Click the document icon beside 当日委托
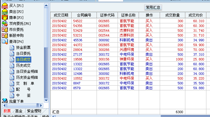Image resolution: width=210 pixels, height=117 pixels. 12,54
